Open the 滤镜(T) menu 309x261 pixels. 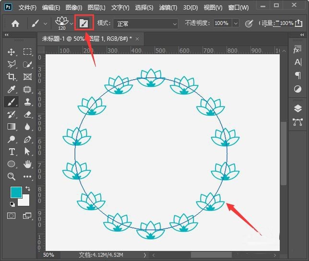[x=167, y=8]
